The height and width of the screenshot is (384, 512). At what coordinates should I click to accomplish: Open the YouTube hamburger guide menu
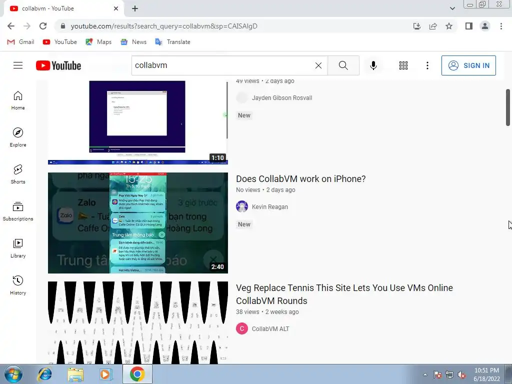click(18, 65)
